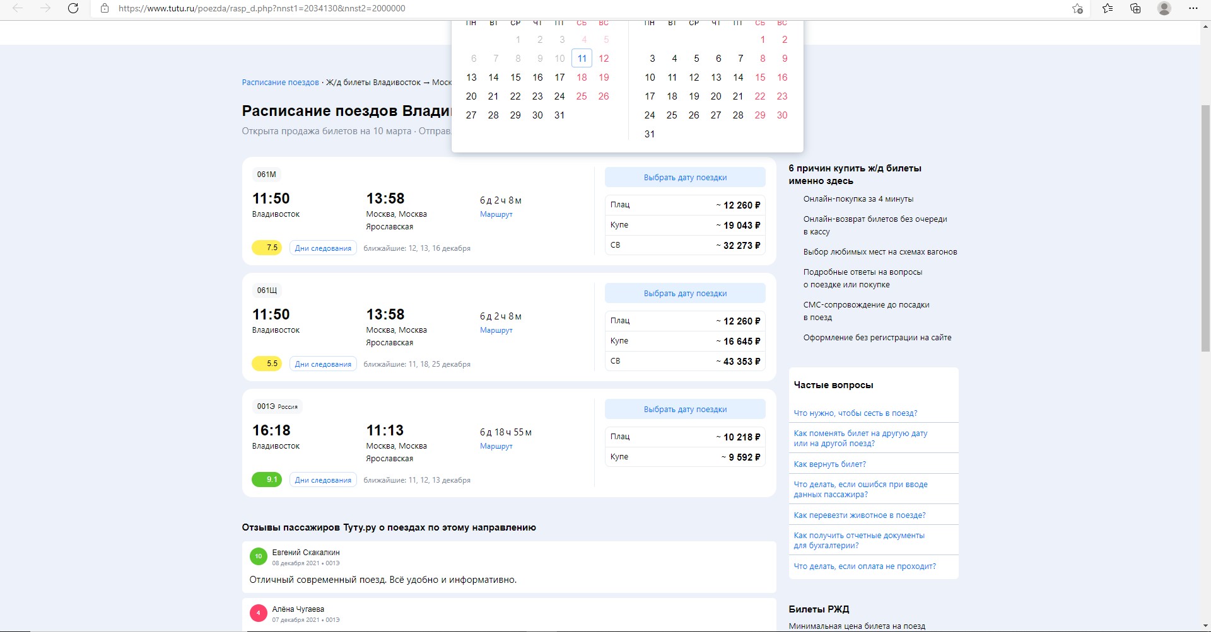Reload the page with refresh icon
Image resolution: width=1211 pixels, height=632 pixels.
[x=73, y=8]
